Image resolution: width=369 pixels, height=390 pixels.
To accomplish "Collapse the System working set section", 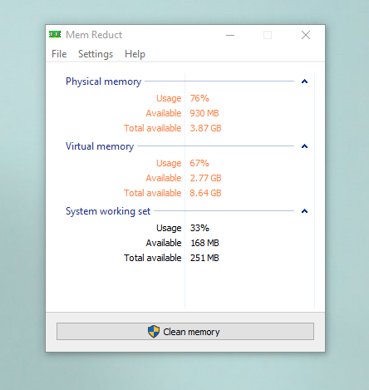I will [x=304, y=211].
